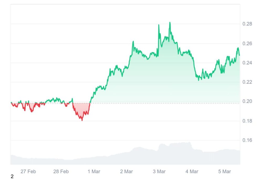Click the 27 Feb date label
The image size is (269, 179).
28,172
